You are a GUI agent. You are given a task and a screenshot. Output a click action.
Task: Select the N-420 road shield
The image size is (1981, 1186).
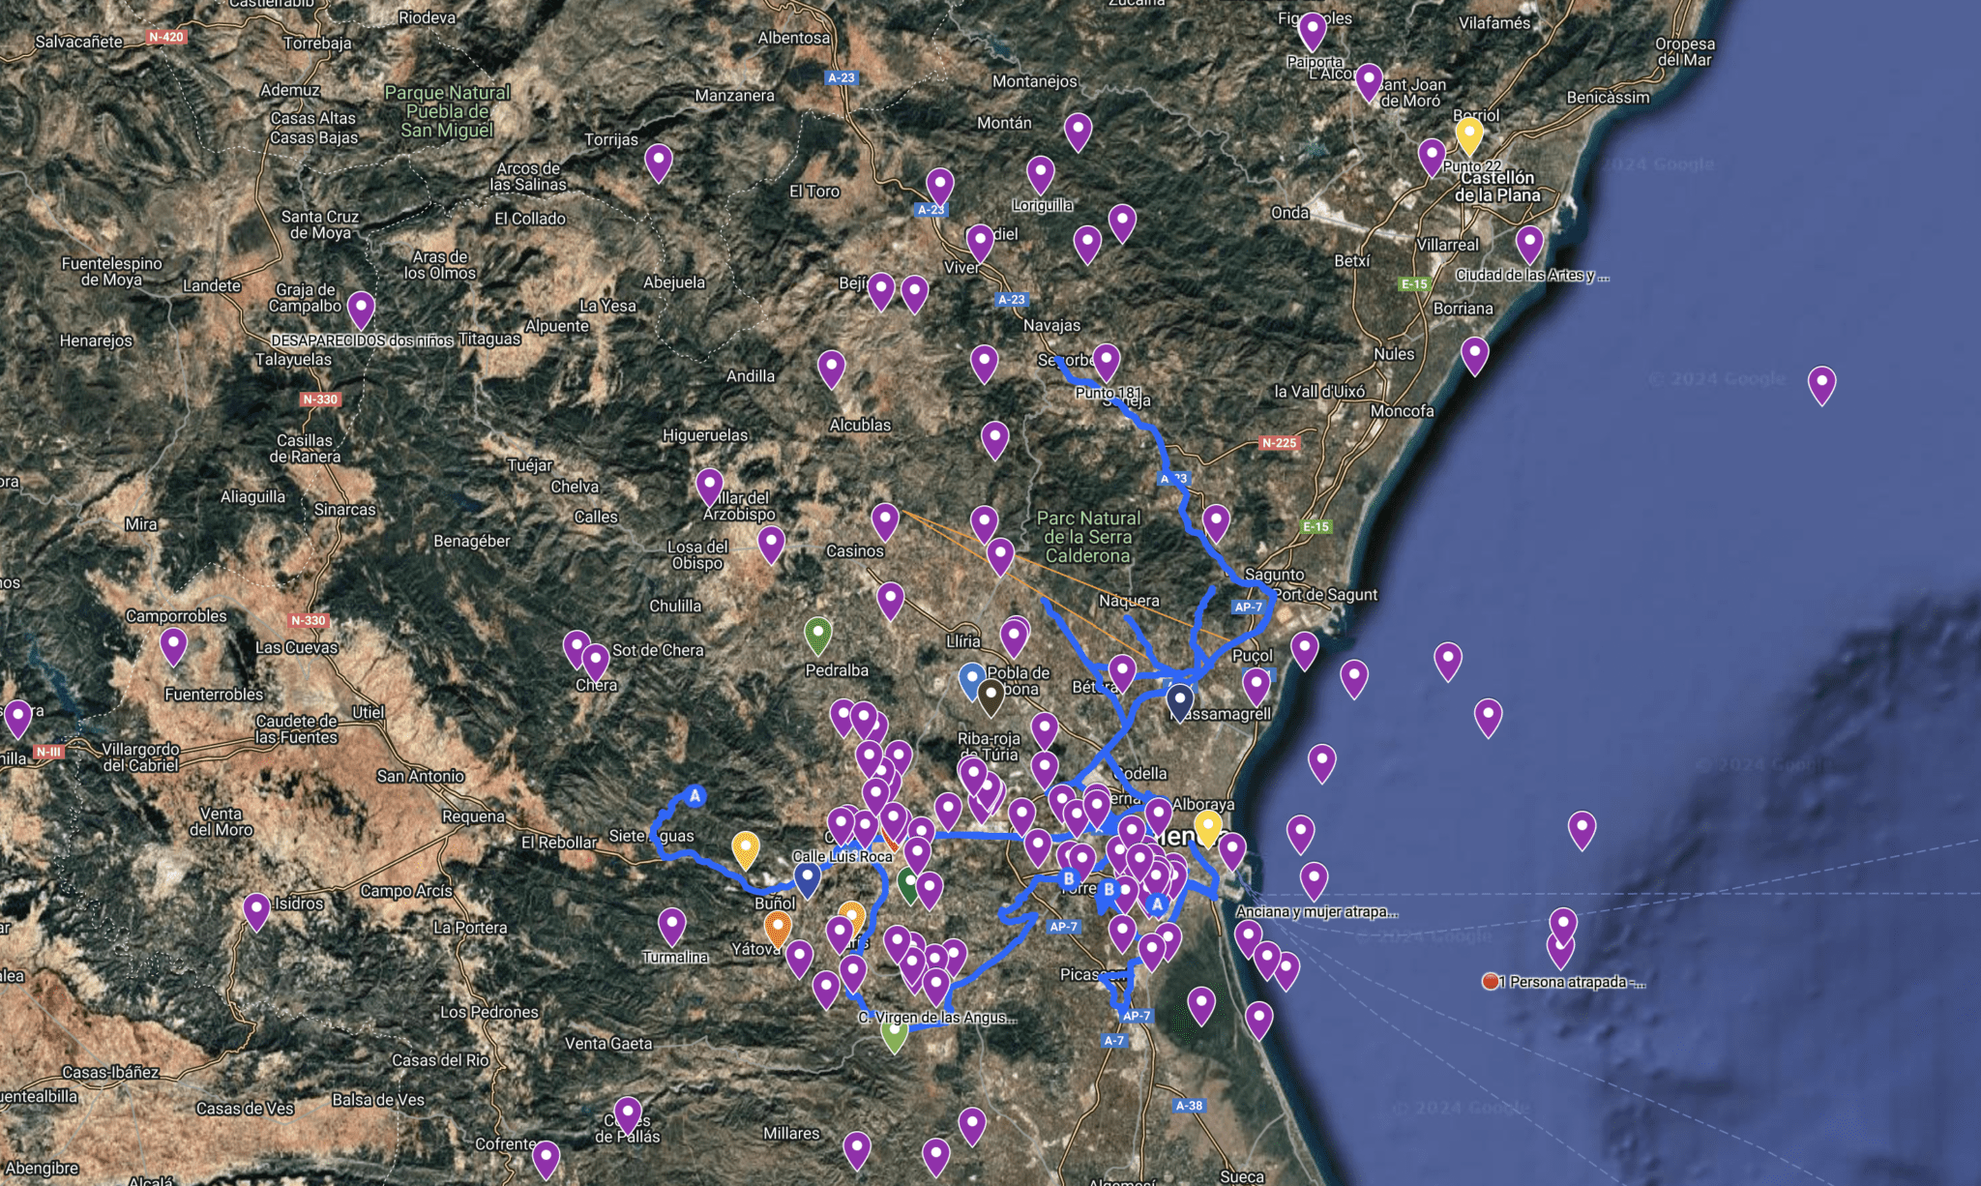click(166, 37)
